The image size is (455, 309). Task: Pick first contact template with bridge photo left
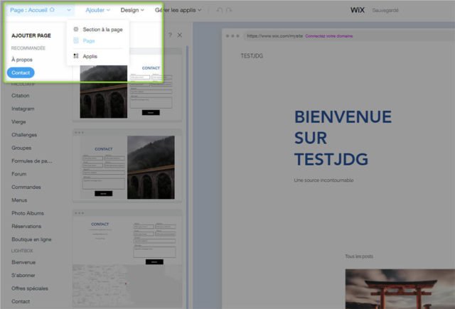click(x=127, y=85)
